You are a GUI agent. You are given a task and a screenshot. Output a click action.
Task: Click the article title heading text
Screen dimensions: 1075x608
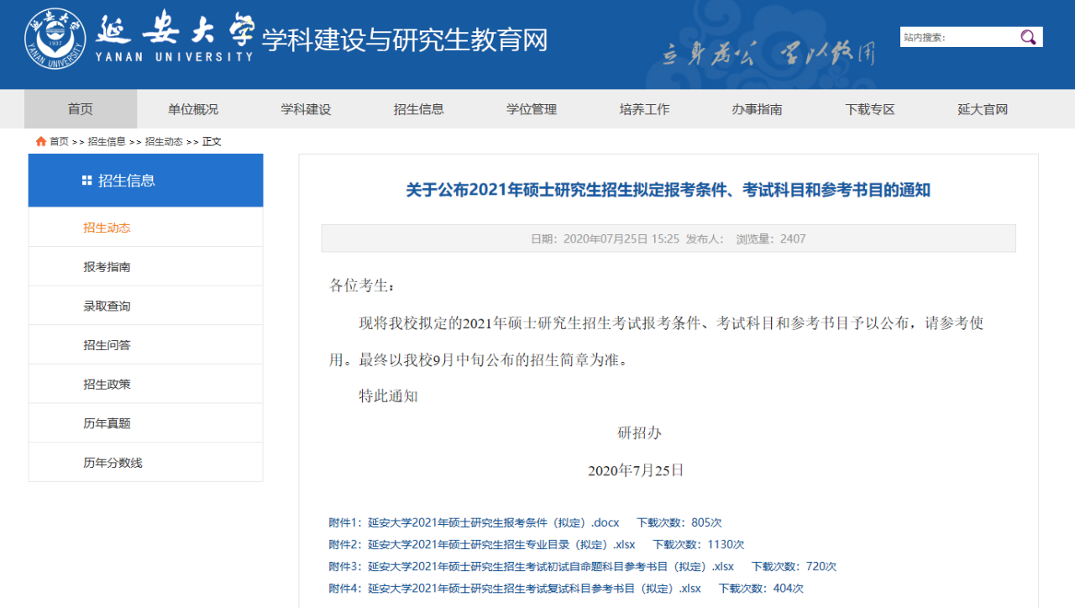coord(669,191)
